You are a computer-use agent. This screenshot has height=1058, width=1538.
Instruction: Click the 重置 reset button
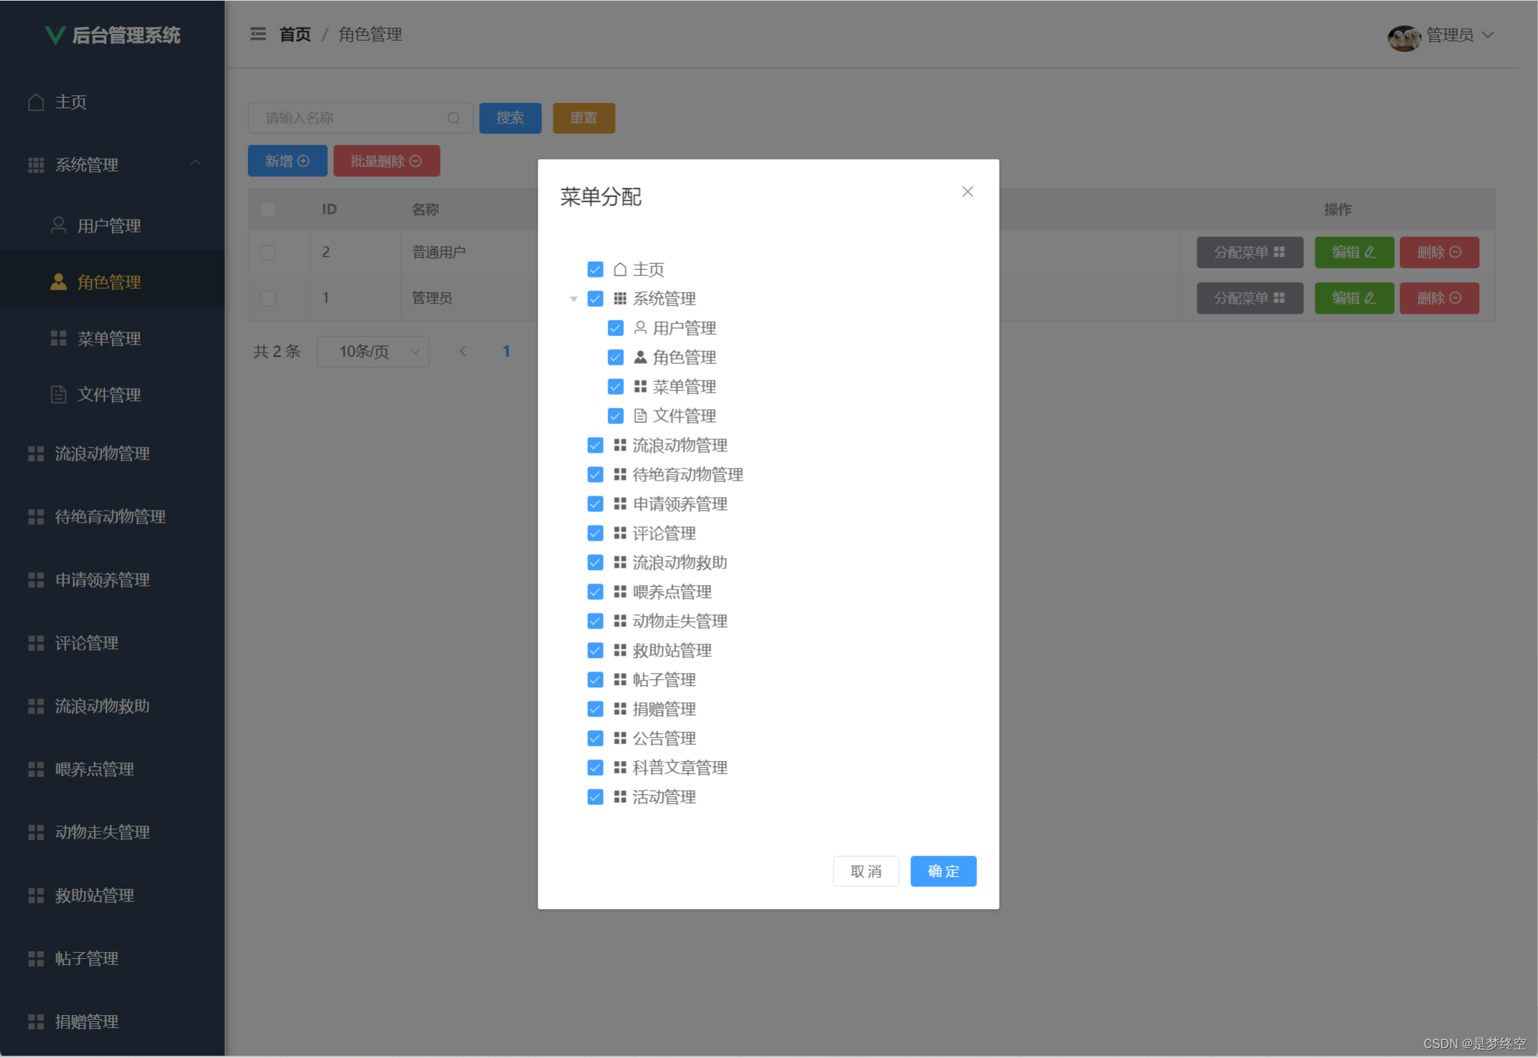pyautogui.click(x=583, y=117)
